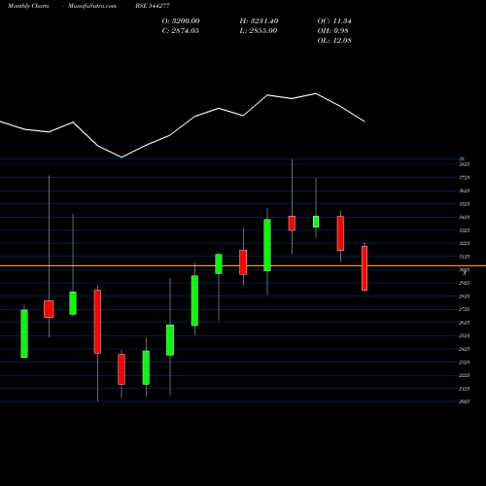Screen dimensions: 486x486
Task: Click the small red candle with wick reaching 3725
Action: coord(49,309)
